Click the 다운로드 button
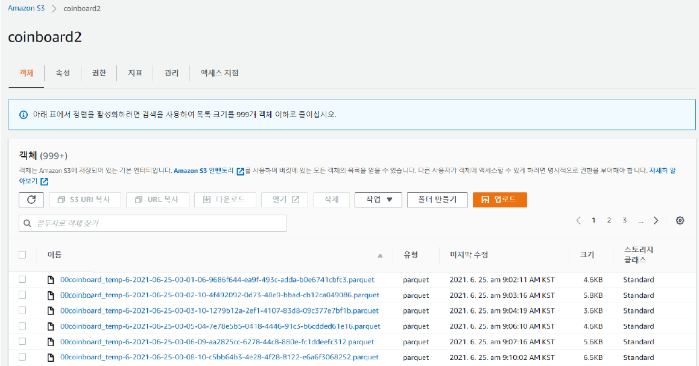This screenshot has width=699, height=366. coord(225,200)
